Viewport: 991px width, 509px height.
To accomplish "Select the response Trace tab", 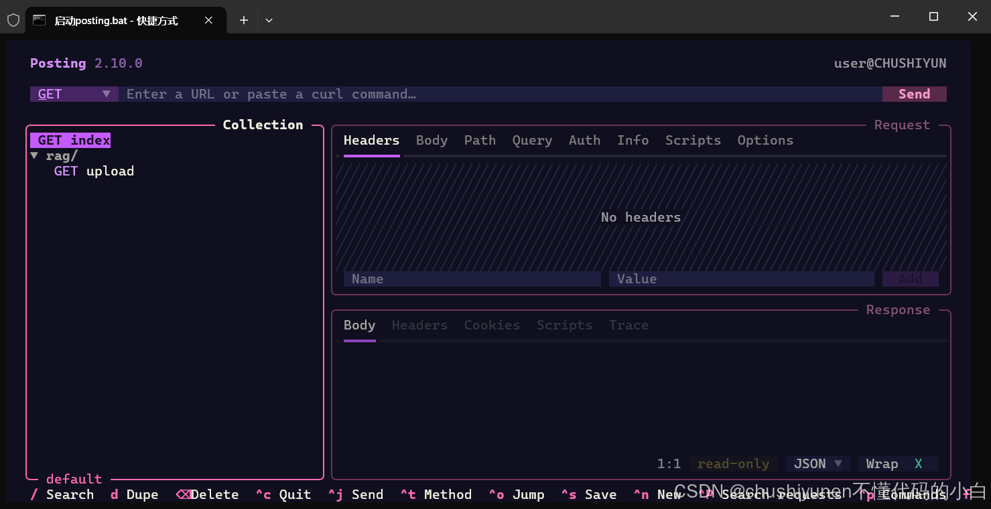I will pos(629,325).
